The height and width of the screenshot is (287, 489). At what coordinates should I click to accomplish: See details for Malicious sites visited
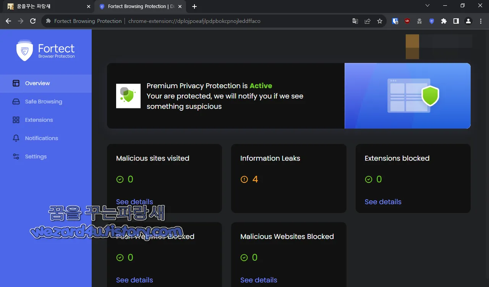coord(134,202)
